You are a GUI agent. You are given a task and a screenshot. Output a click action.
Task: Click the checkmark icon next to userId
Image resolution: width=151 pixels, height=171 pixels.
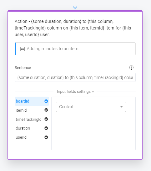point(46,137)
